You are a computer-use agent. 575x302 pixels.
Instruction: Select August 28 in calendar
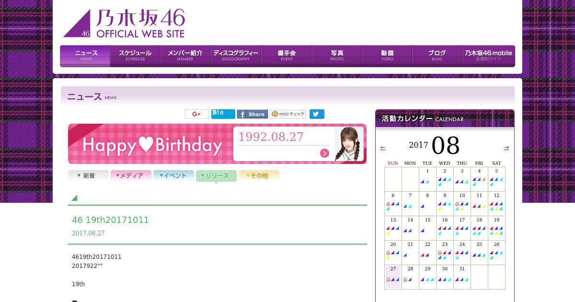pos(410,277)
